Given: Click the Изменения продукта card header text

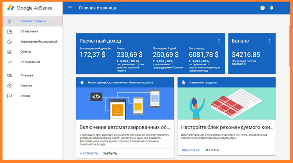Looking at the screenshot, I should tap(203, 82).
